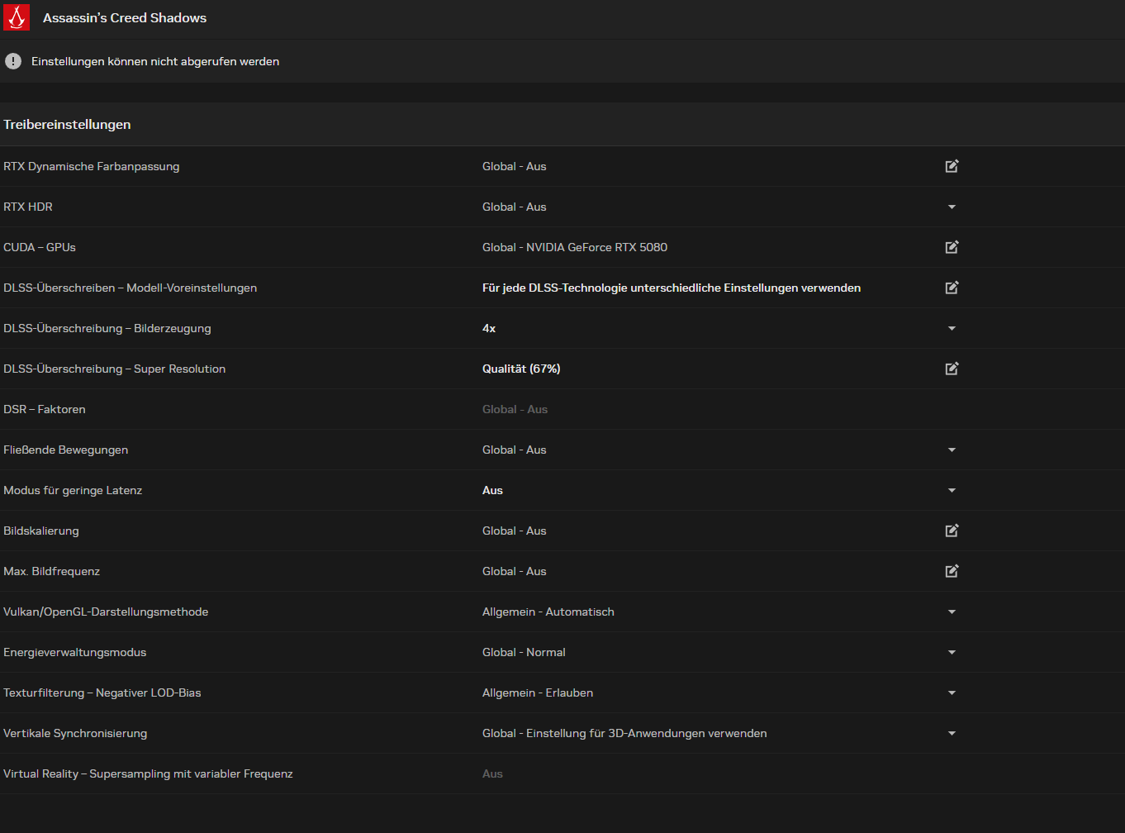Click 'Modus für geringe Latenz' label
This screenshot has height=833, width=1125.
coord(73,490)
